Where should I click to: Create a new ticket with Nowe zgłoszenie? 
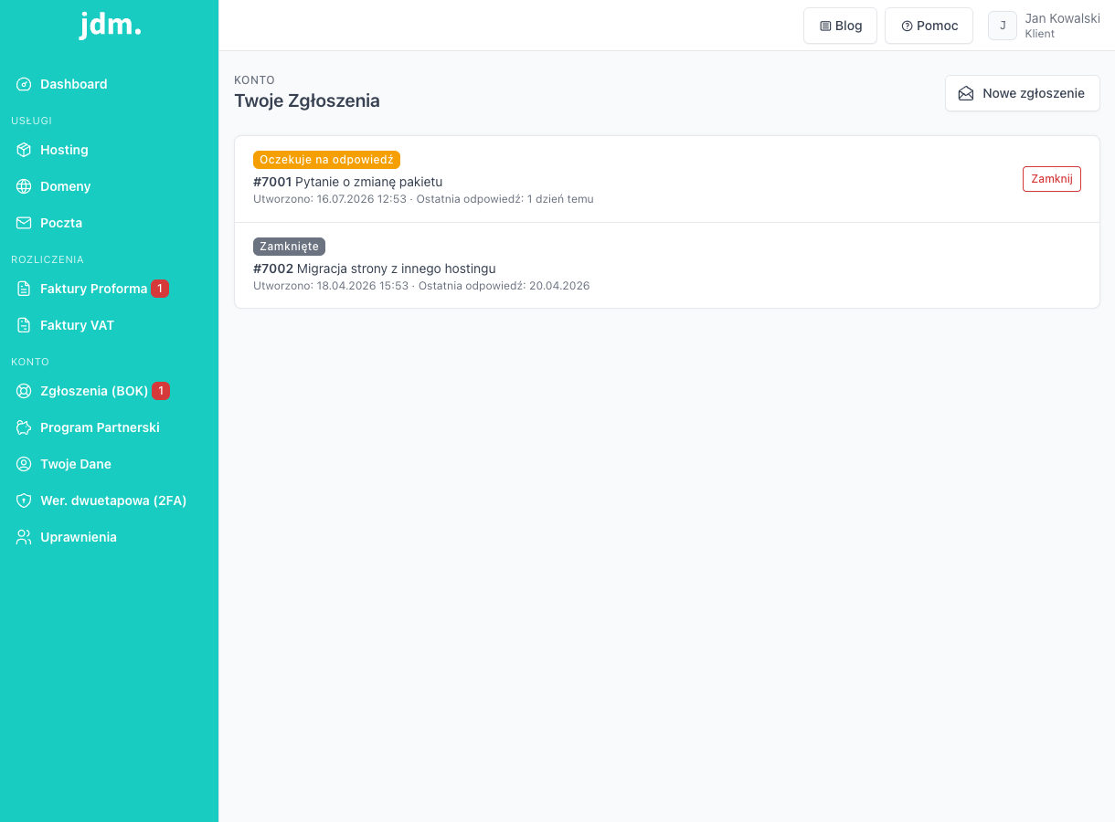(1022, 93)
